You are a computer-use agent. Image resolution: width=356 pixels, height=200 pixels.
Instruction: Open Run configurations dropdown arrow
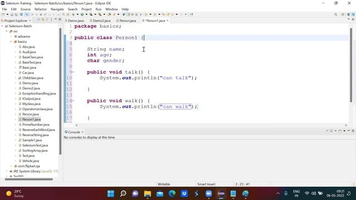pos(86,14)
